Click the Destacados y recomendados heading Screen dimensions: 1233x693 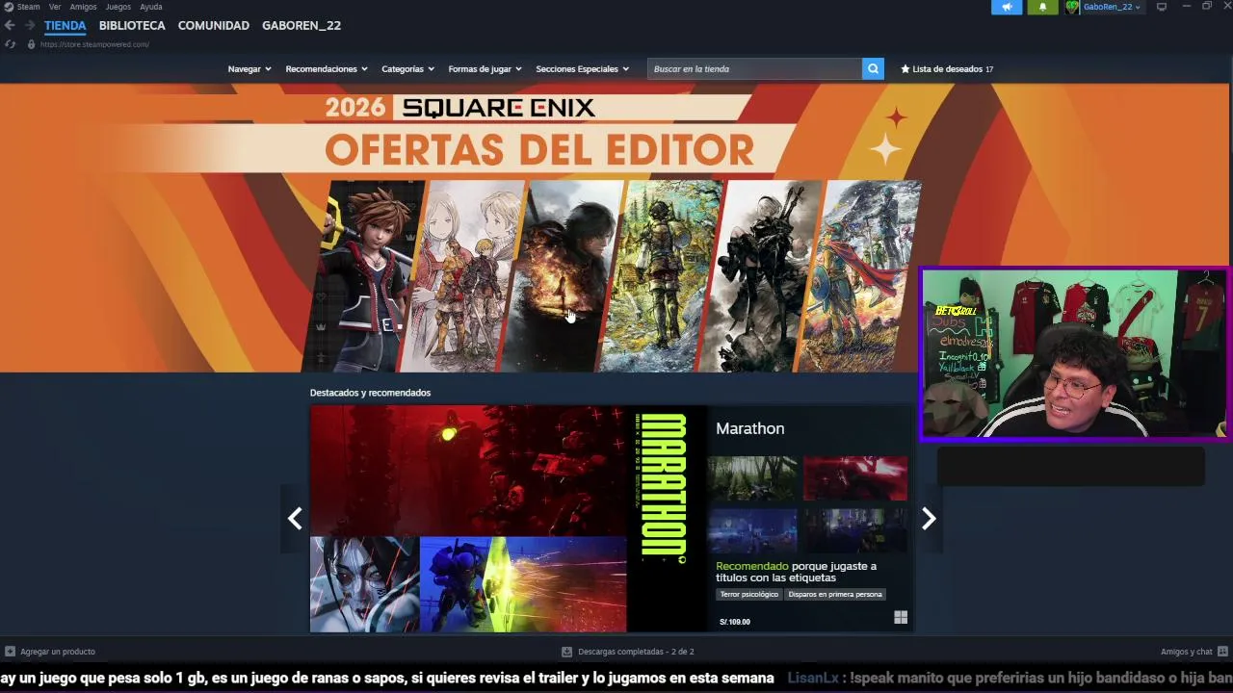coord(370,393)
